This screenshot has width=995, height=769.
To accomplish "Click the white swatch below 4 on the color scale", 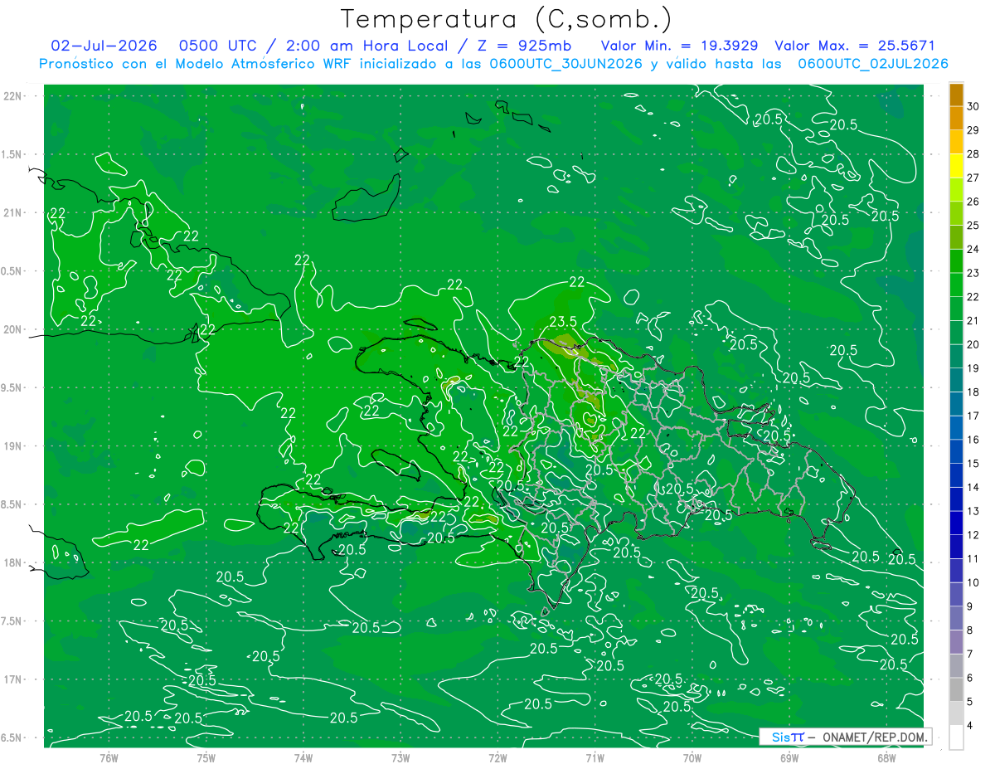I will [x=956, y=737].
